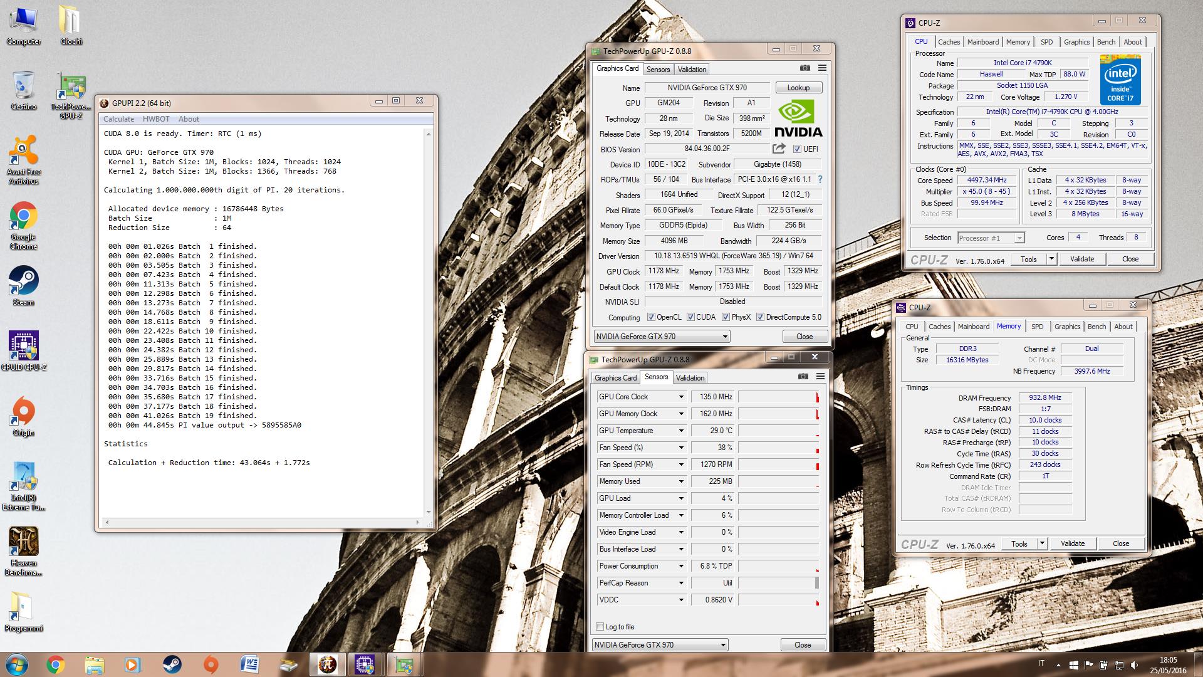The height and width of the screenshot is (677, 1203).
Task: Open the Cestino recycle bin icon
Action: (x=24, y=90)
